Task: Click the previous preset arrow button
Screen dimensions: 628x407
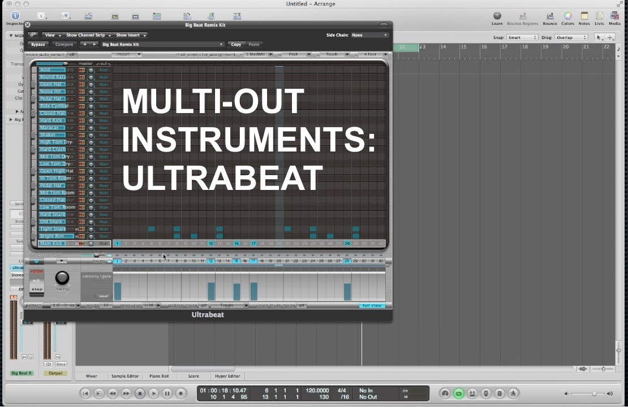Action: pos(84,45)
